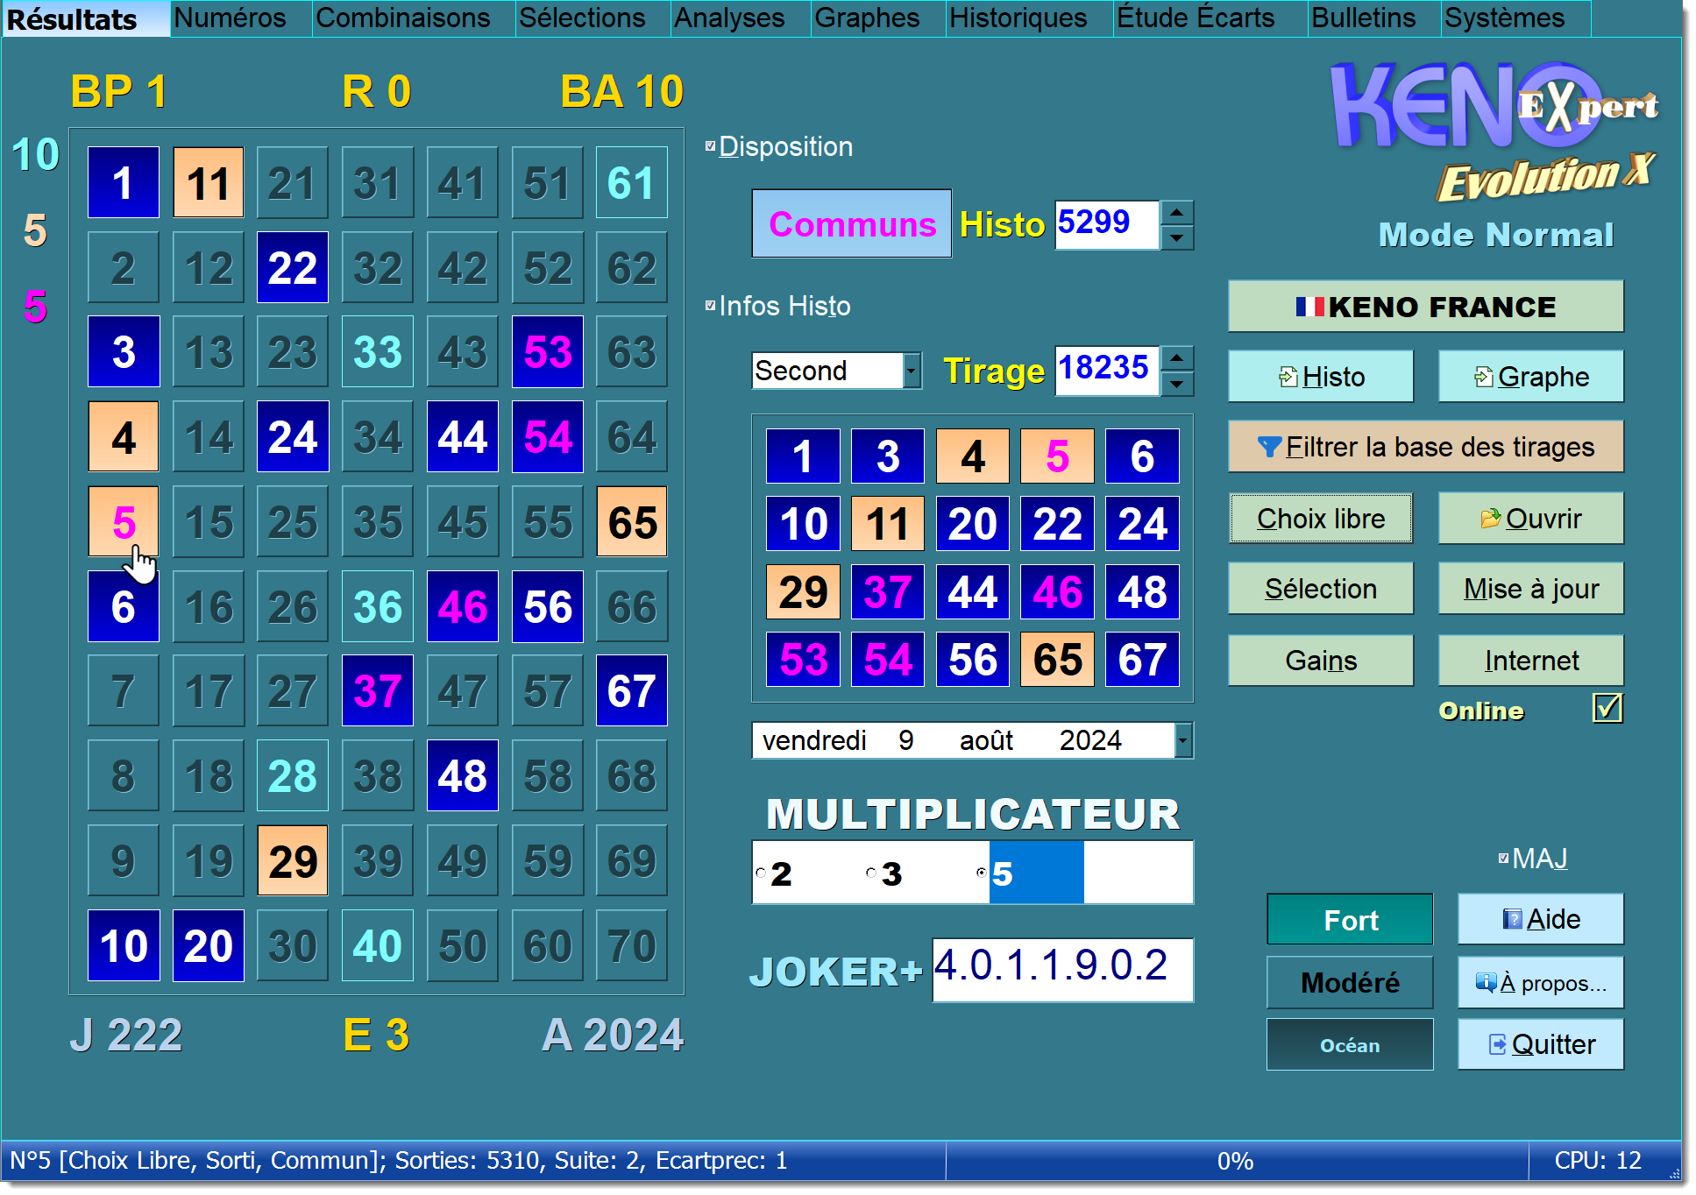Open Aide help button
Screen dimensions: 1696x1195
tap(1540, 919)
